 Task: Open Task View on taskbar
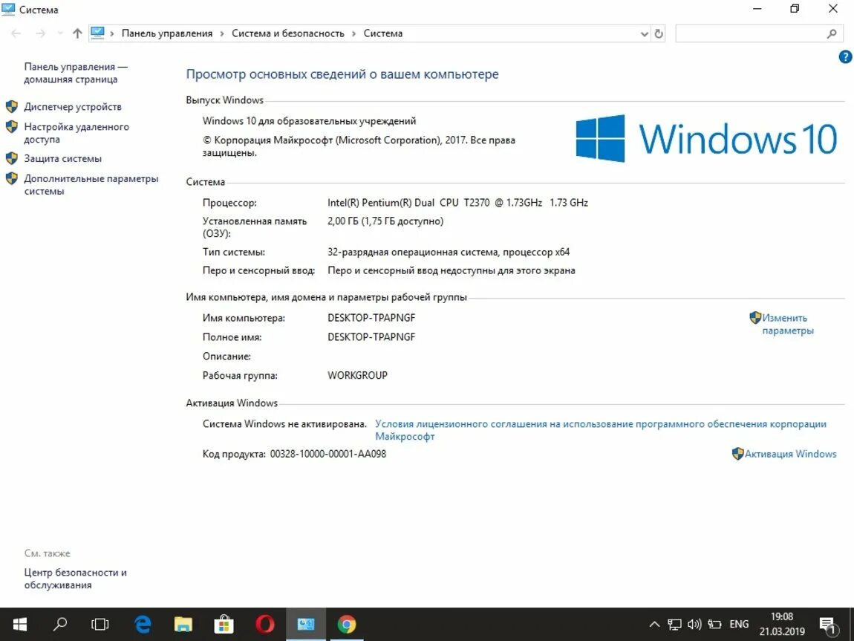[100, 625]
